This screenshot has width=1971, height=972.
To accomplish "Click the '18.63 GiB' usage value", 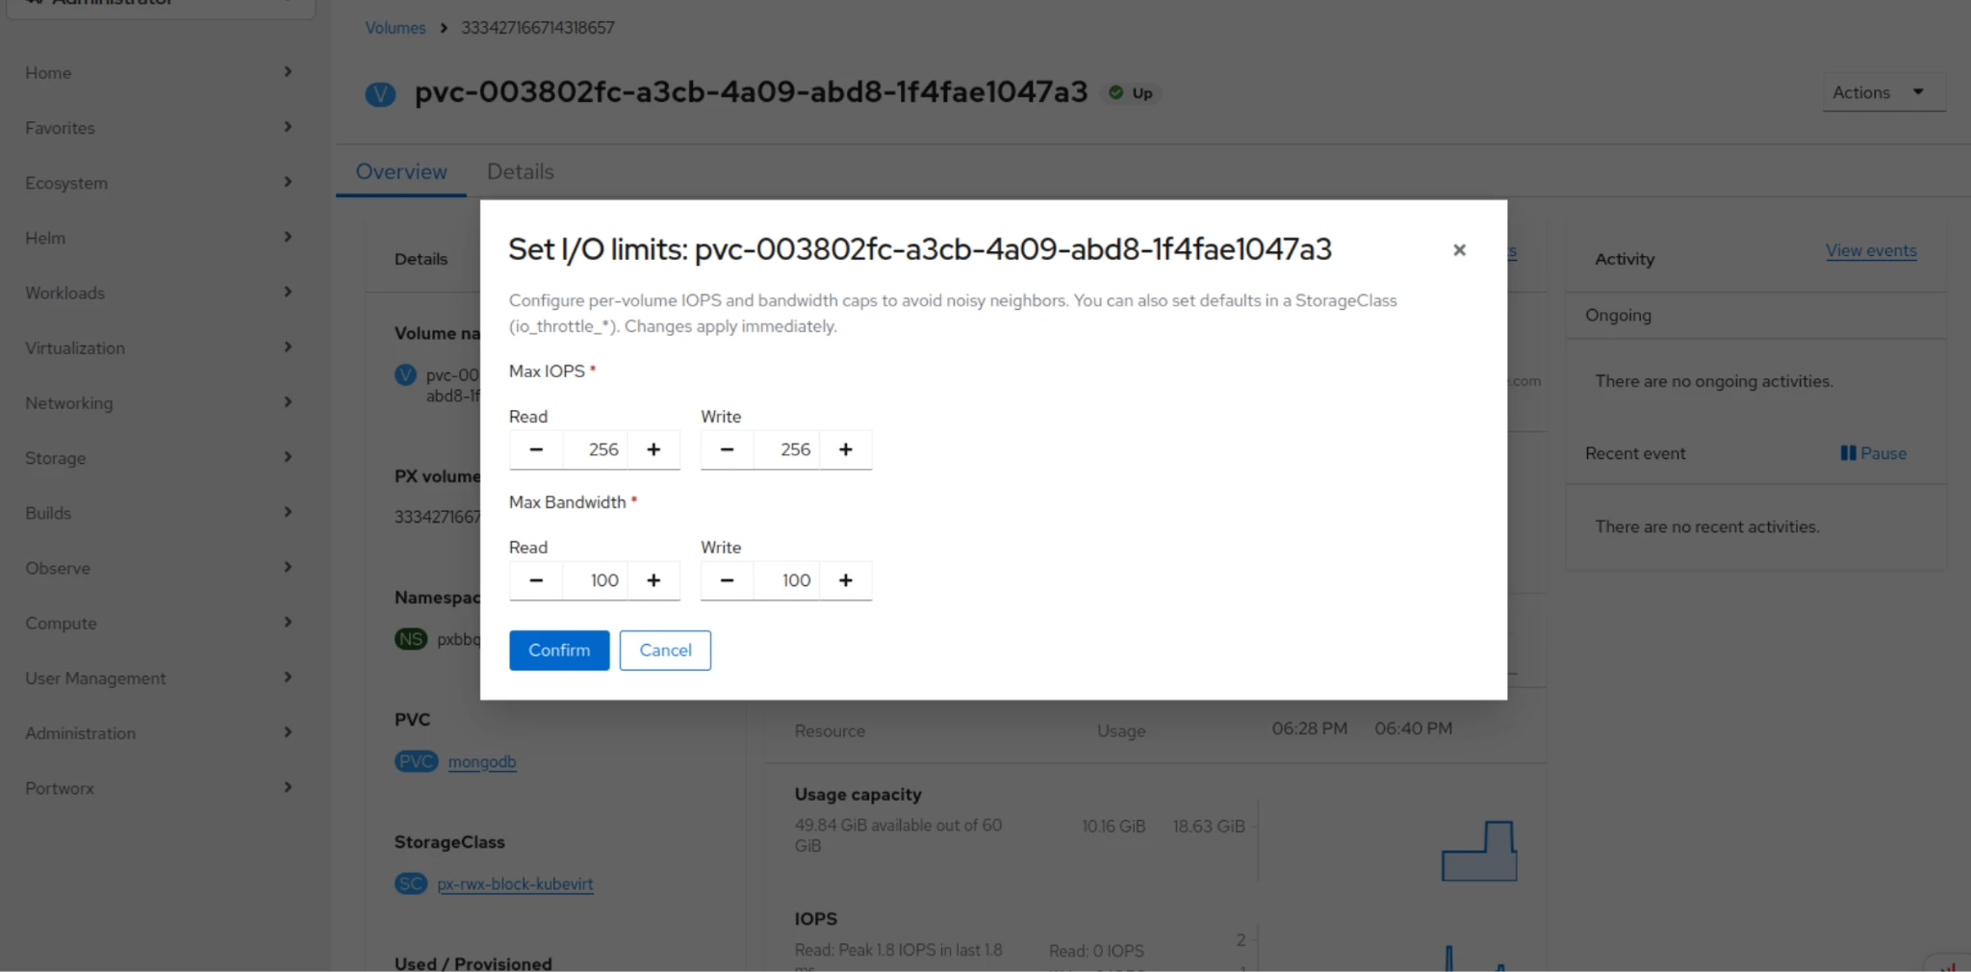I will pyautogui.click(x=1209, y=827).
